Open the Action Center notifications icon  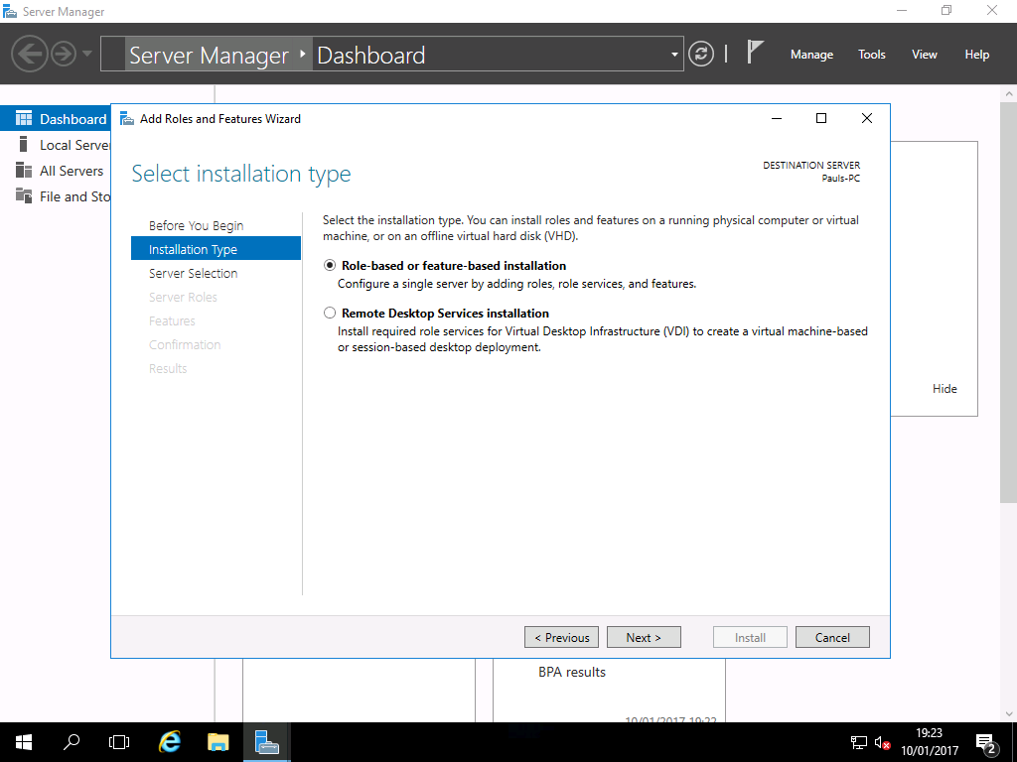[x=986, y=743]
